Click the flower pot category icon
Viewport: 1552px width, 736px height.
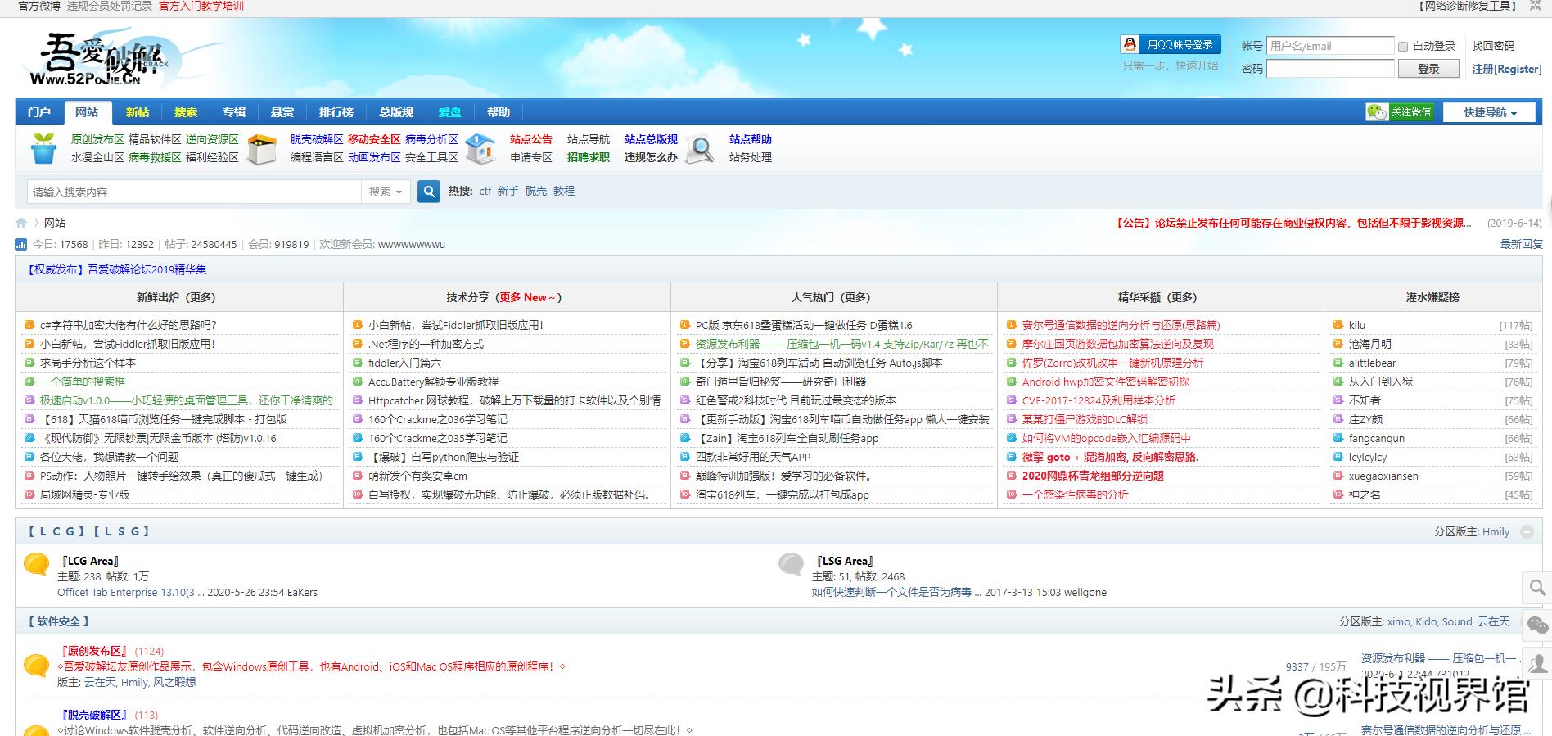click(43, 148)
